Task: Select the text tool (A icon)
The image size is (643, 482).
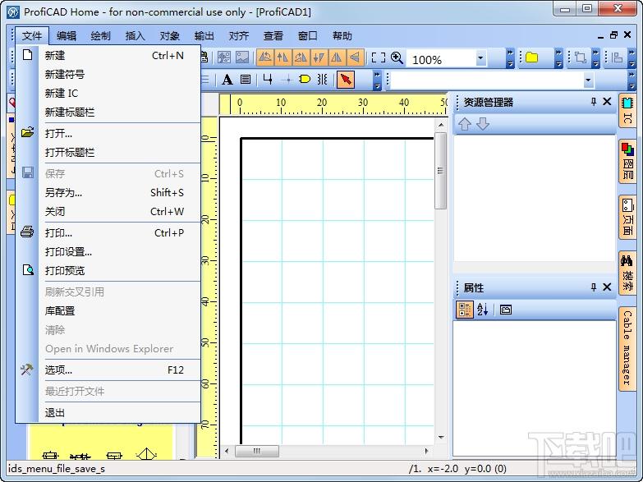Action: [227, 80]
